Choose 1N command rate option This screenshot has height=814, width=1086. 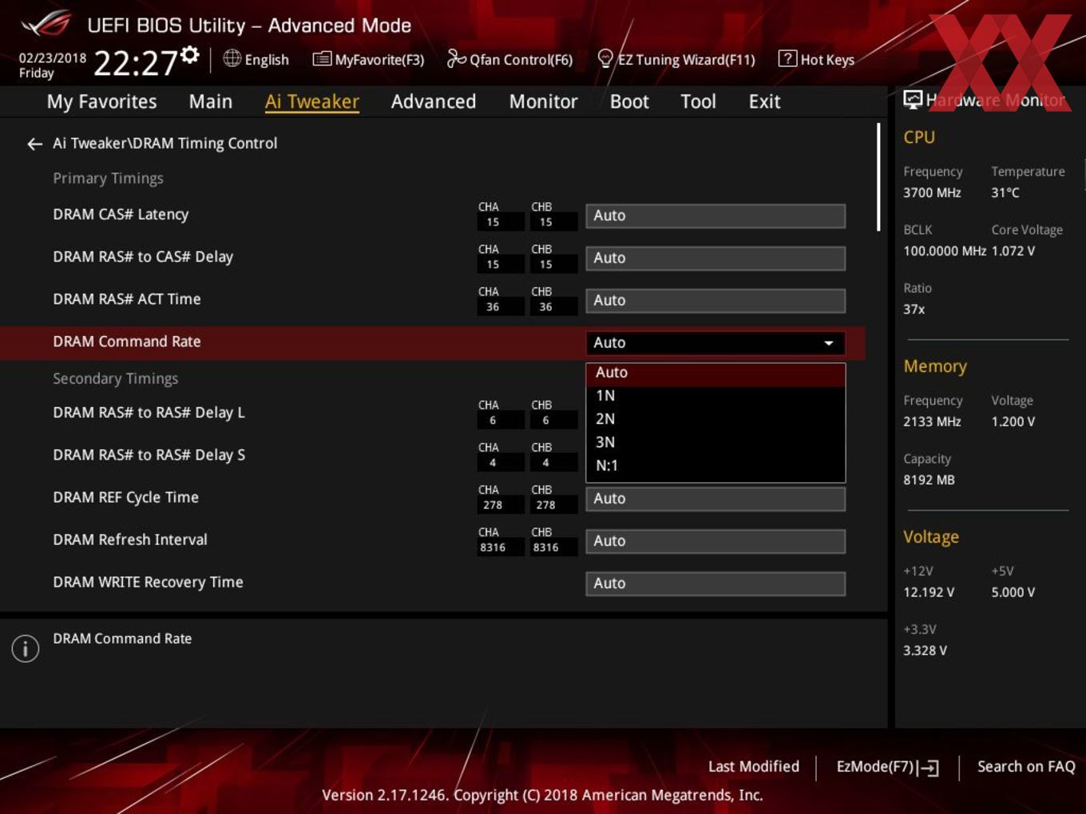[x=715, y=396]
